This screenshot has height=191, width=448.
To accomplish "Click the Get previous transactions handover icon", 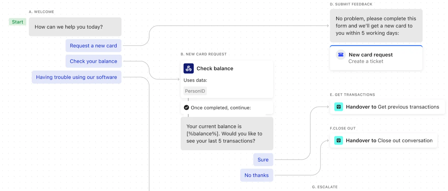I will [x=339, y=107].
